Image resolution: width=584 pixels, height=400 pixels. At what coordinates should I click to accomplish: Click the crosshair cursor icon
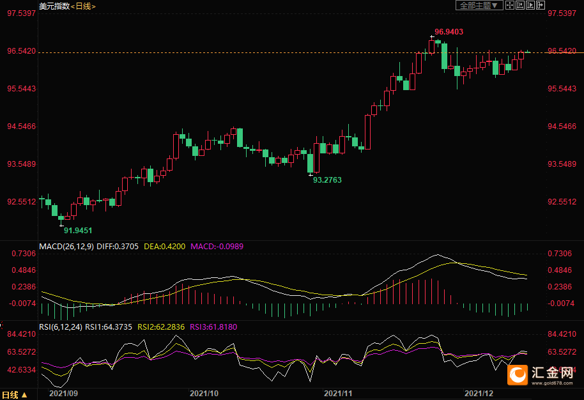point(510,5)
